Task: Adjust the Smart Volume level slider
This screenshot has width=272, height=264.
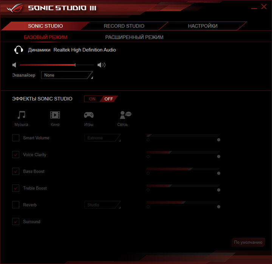Action: pos(183,136)
